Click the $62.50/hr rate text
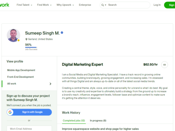Viewport: 175px width, 131px height. pyautogui.click(x=151, y=64)
